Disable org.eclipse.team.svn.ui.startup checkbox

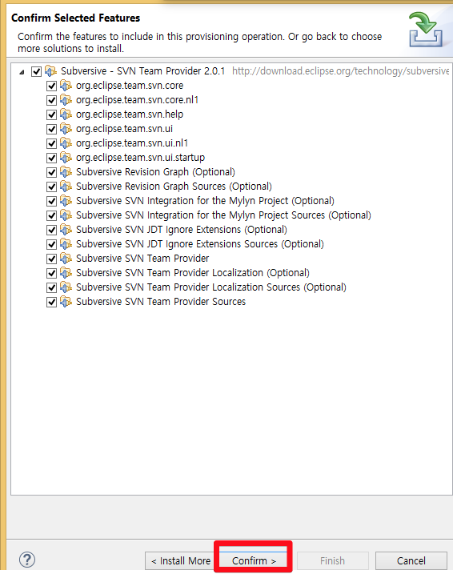point(51,158)
